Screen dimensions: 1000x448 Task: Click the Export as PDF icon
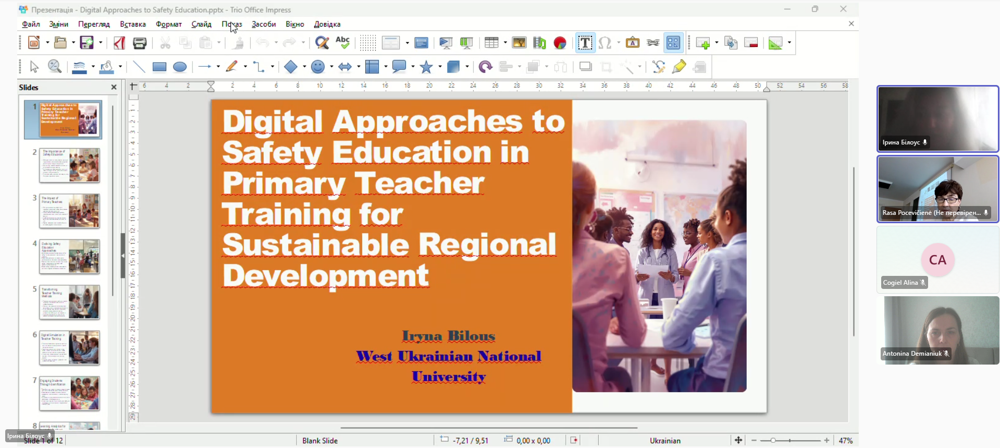click(119, 43)
